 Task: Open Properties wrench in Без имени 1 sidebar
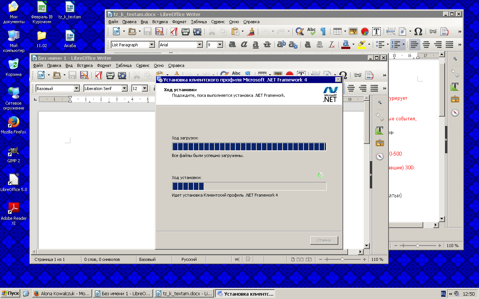380,117
